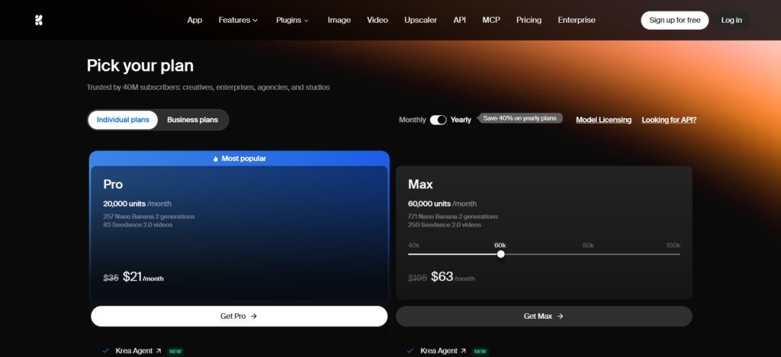Open the Pricing nav item

click(529, 21)
